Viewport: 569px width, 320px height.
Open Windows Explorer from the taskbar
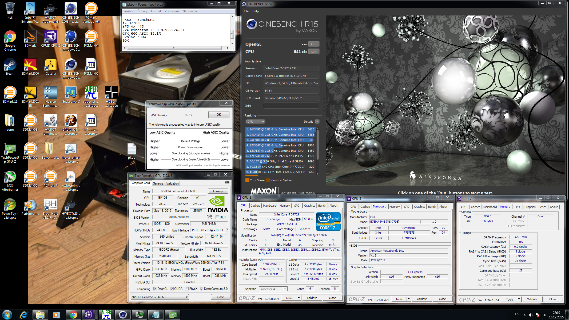point(40,315)
